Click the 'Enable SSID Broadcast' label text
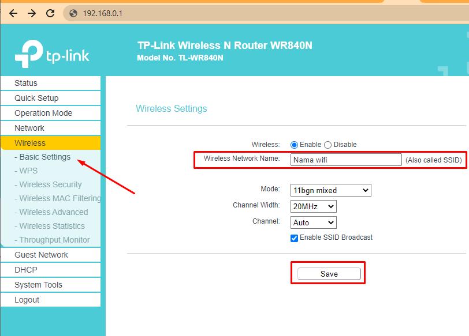469x336 pixels. point(336,237)
